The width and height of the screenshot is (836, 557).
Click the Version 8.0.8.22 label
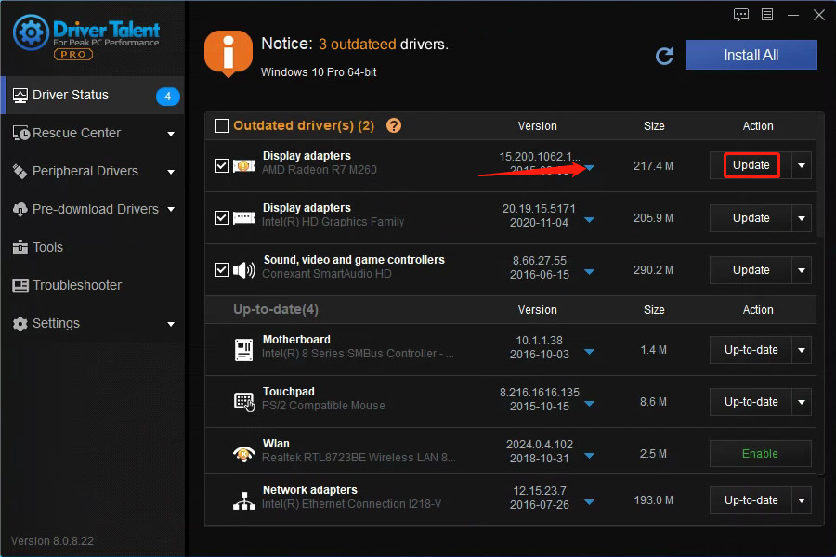(52, 541)
